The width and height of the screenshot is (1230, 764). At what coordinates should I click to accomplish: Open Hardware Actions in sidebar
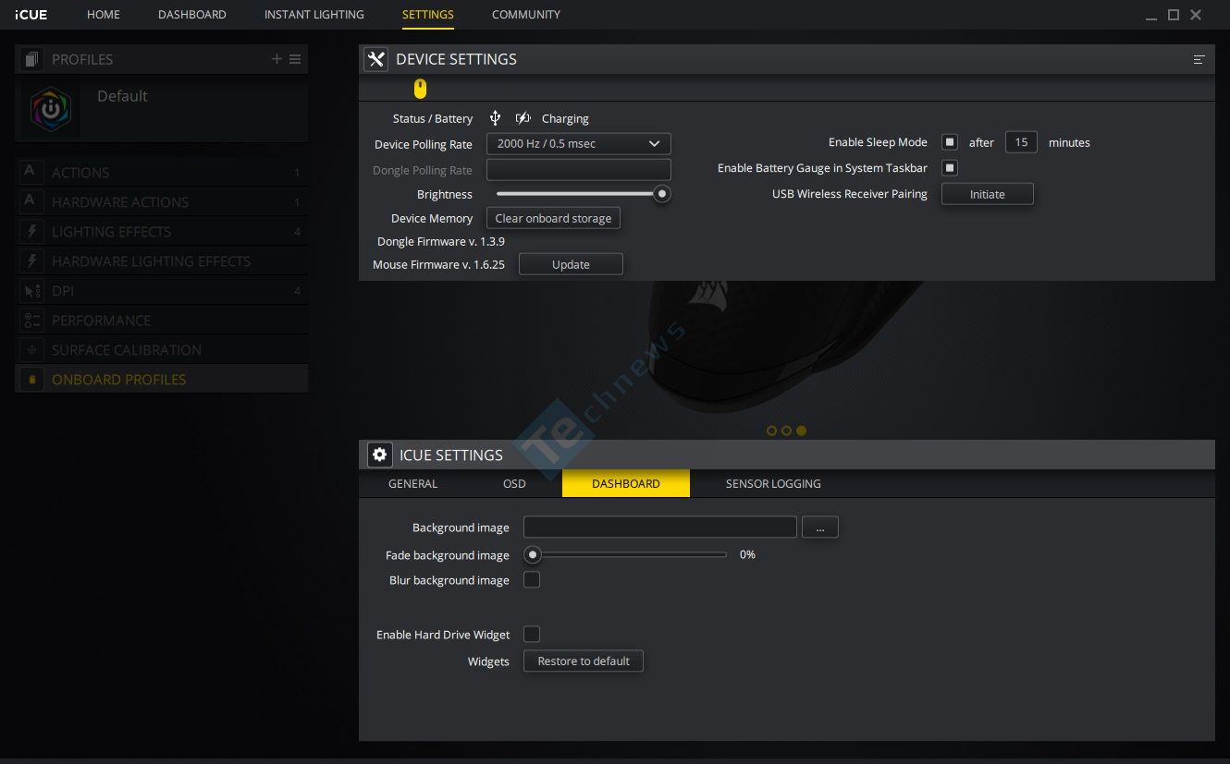point(162,201)
